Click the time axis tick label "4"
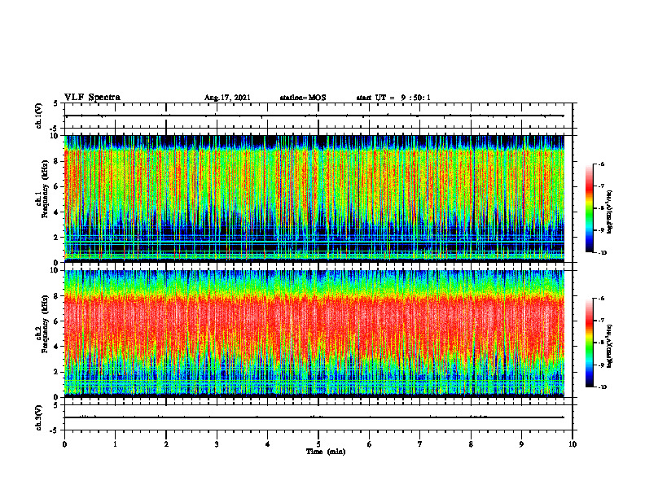This screenshot has width=645, height=498. (x=268, y=444)
